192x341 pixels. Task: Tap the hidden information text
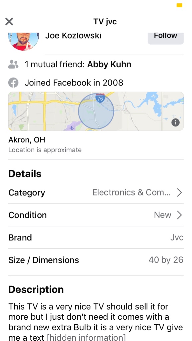(x=86, y=338)
